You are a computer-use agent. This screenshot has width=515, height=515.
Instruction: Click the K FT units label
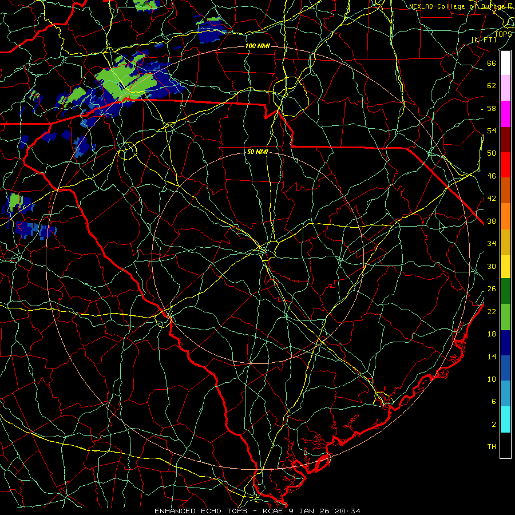point(484,40)
